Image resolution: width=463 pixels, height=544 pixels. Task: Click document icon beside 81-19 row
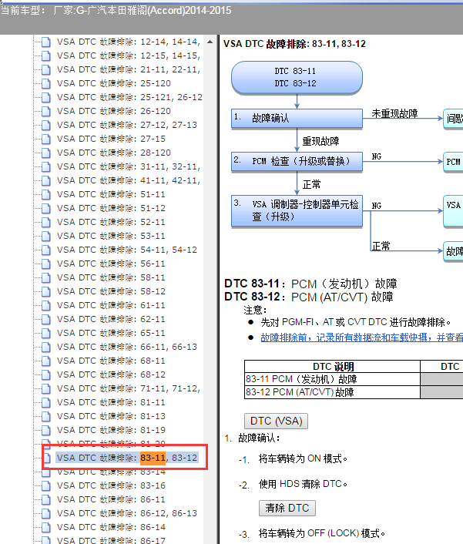(45, 430)
